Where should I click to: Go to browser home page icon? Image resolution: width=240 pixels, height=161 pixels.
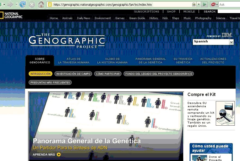[x=41, y=4]
